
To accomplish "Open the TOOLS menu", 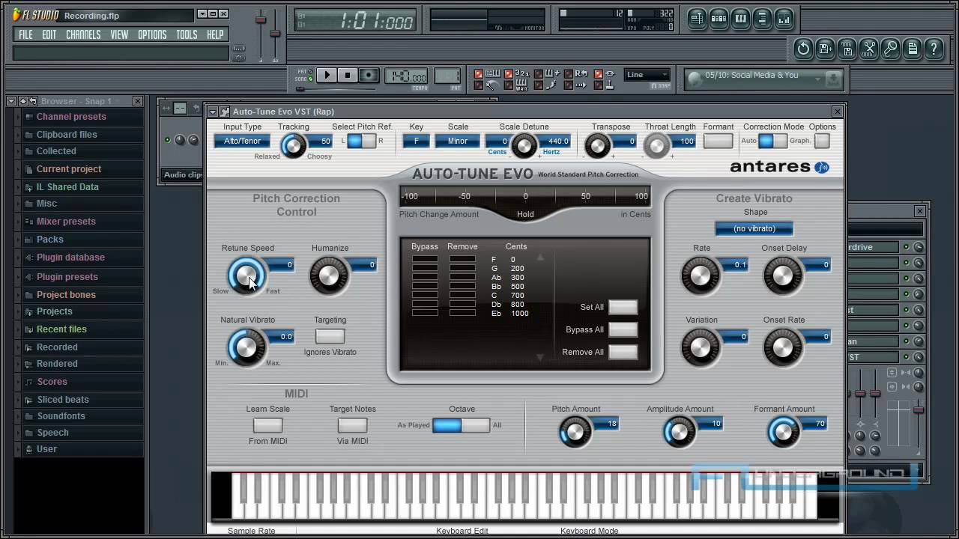I will [x=187, y=34].
